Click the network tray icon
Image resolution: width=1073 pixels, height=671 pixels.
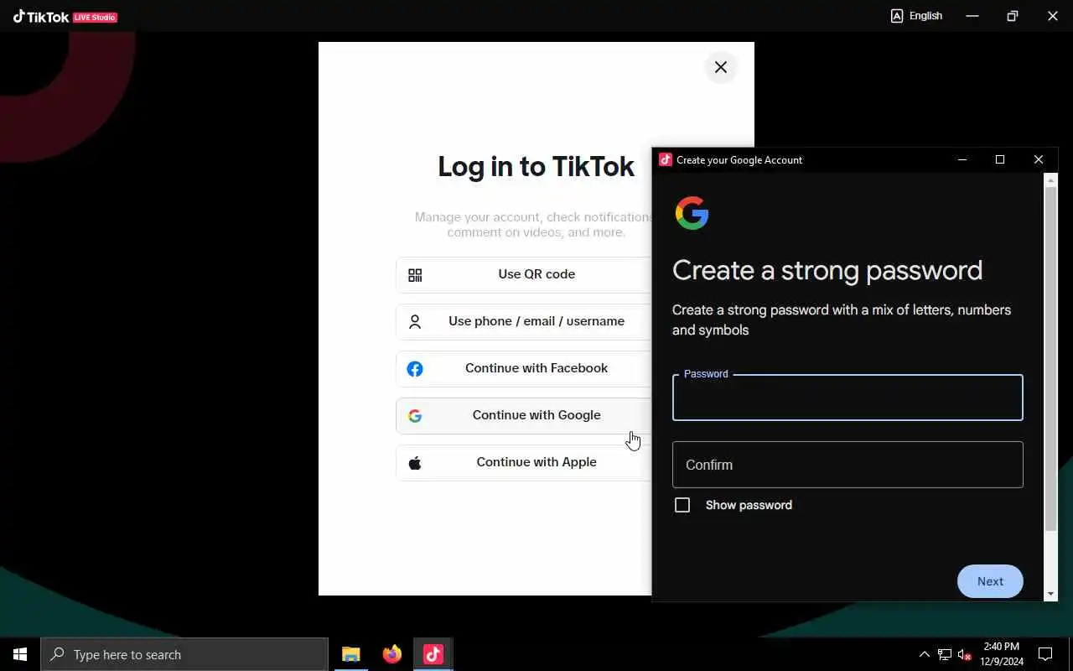coord(945,654)
